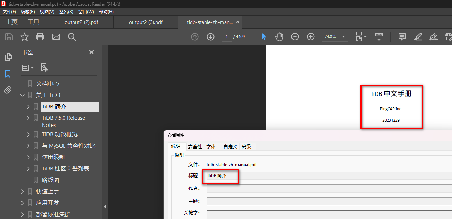Collapse the left navigation pane arrow
Image resolution: width=452 pixels, height=219 pixels.
coord(105,207)
